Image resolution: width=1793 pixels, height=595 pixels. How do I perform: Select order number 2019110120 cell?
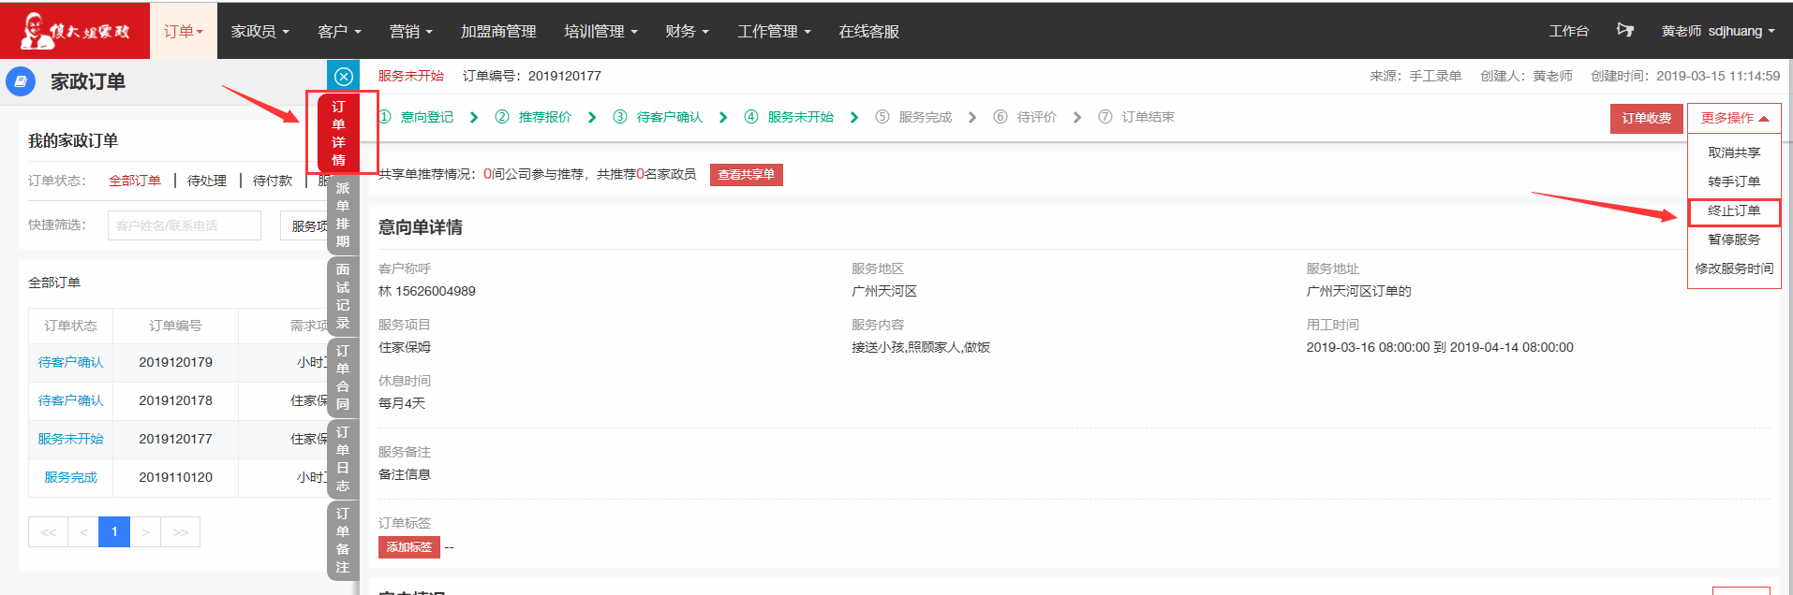[x=175, y=477]
